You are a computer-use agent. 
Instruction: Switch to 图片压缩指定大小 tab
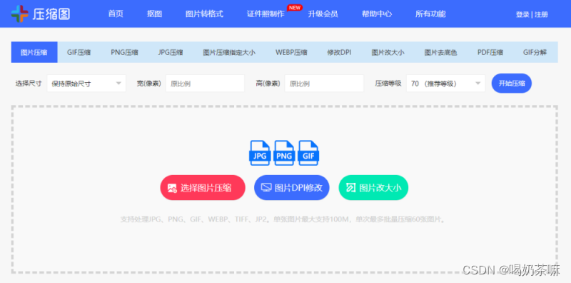click(229, 52)
